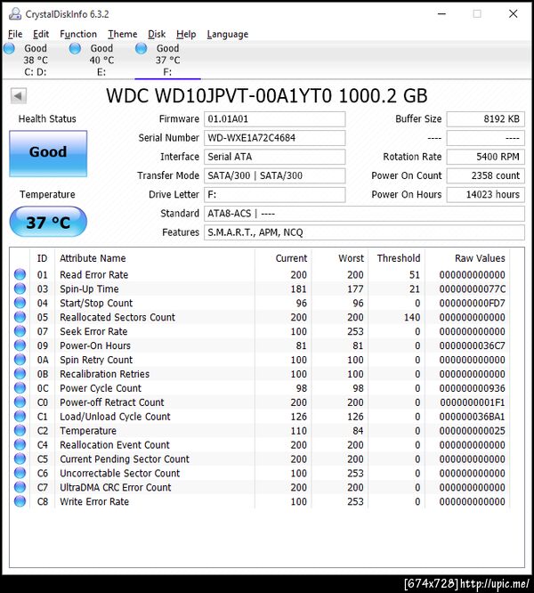Click status orb for Load/Unload Cycle Count
Viewport: 534px width, 593px height.
20,417
